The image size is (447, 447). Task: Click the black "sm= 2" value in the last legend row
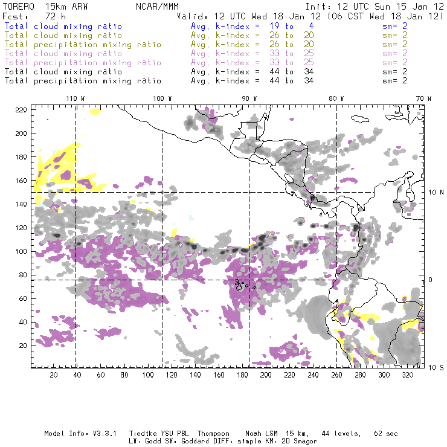coord(394,81)
